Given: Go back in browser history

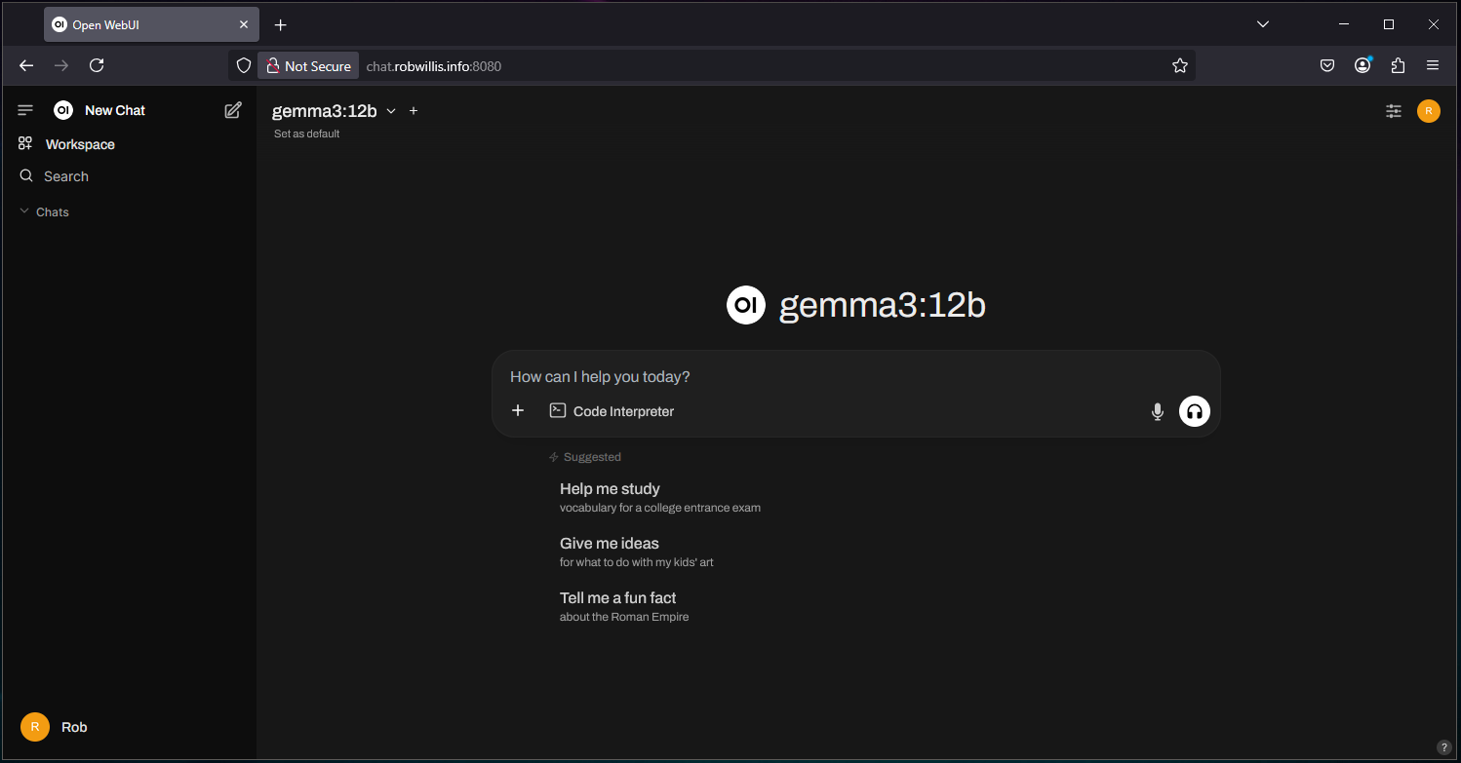Looking at the screenshot, I should 26,65.
